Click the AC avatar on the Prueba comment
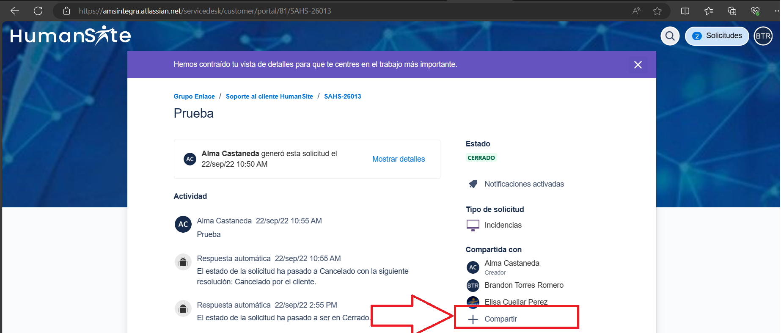This screenshot has width=781, height=333. [x=183, y=224]
